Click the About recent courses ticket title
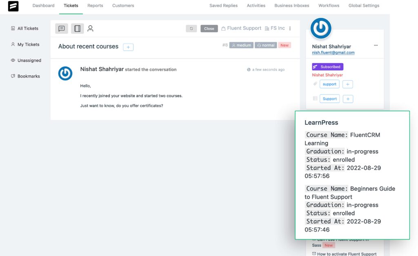 pyautogui.click(x=88, y=46)
